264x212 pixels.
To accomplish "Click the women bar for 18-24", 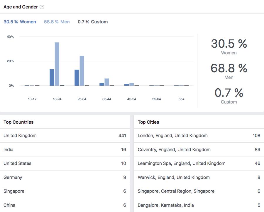I will [x=52, y=77].
